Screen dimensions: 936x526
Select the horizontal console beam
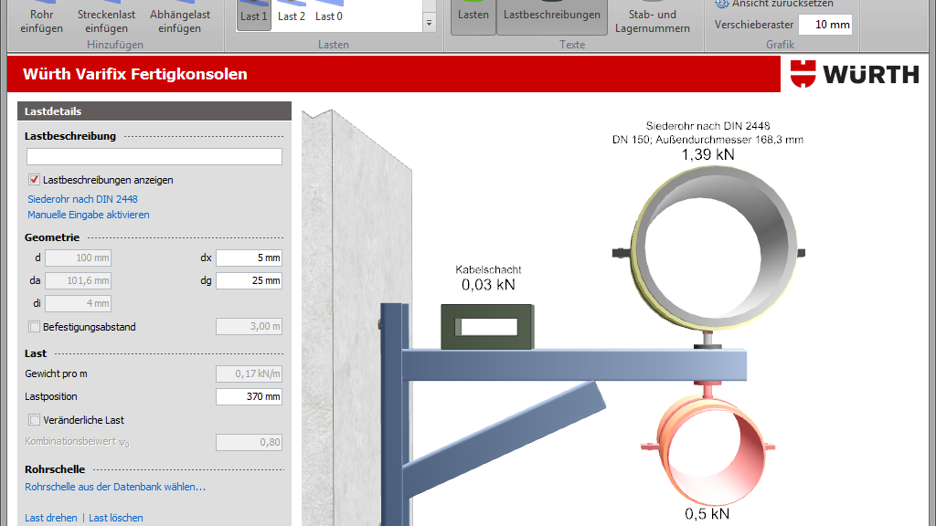click(x=574, y=365)
